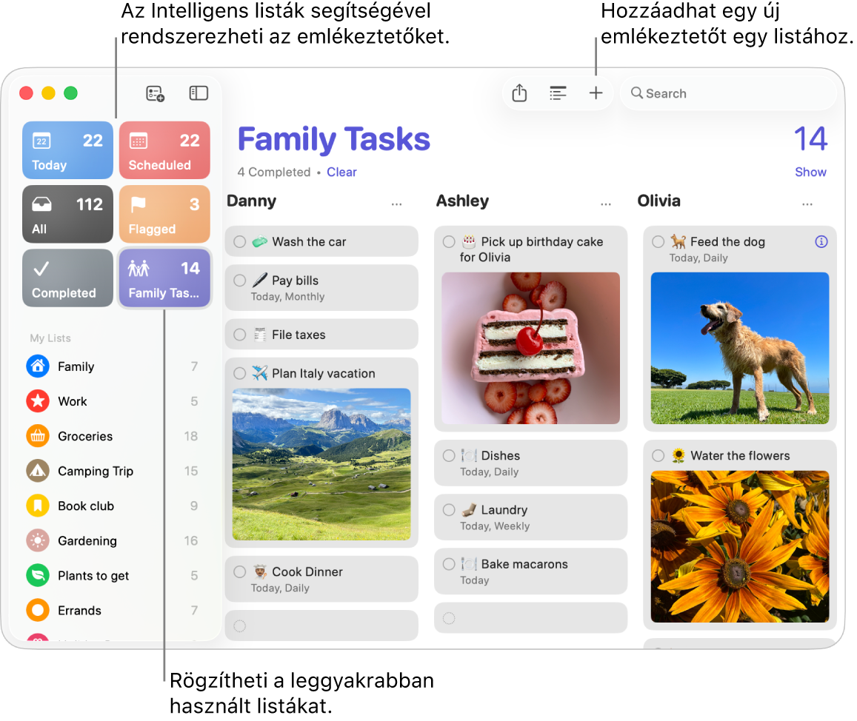
Task: Mark Cook Dinner as done
Action: pyautogui.click(x=239, y=571)
